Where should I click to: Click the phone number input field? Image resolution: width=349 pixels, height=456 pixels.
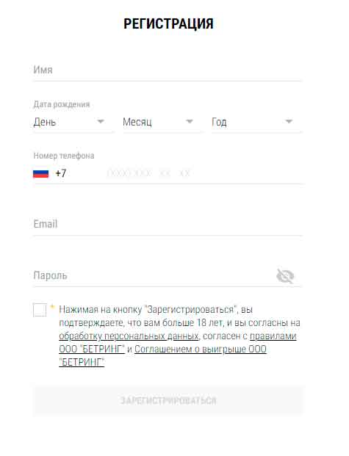(x=204, y=173)
